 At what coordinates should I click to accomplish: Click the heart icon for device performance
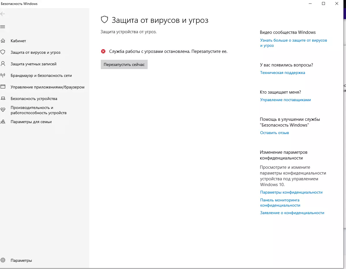(3, 110)
